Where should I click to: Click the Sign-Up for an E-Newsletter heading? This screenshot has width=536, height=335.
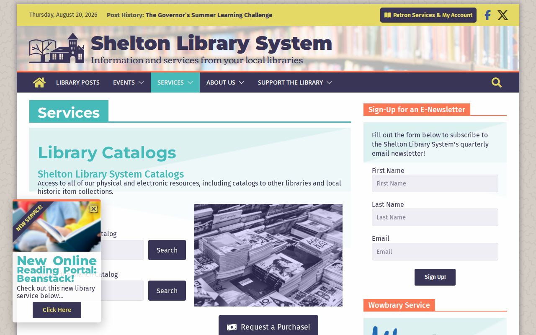pos(417,110)
